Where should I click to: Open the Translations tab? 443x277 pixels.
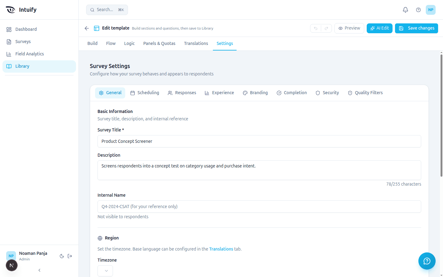pyautogui.click(x=196, y=43)
